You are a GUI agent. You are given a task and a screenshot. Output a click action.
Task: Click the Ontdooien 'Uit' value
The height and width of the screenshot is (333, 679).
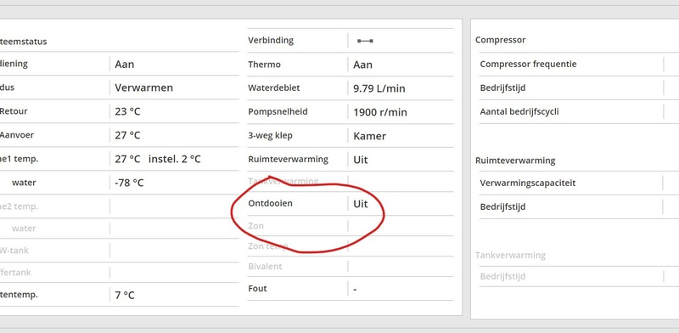click(x=360, y=203)
